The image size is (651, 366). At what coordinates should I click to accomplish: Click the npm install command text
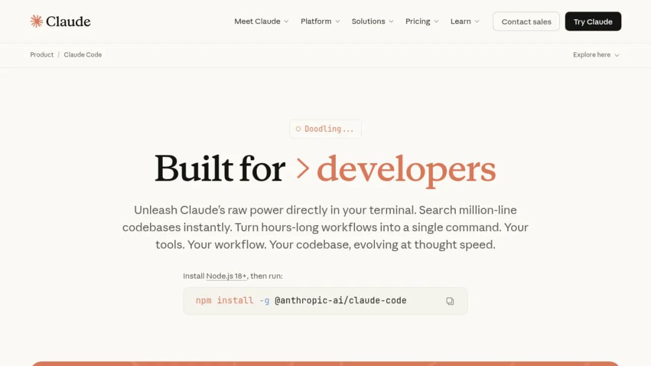point(301,300)
